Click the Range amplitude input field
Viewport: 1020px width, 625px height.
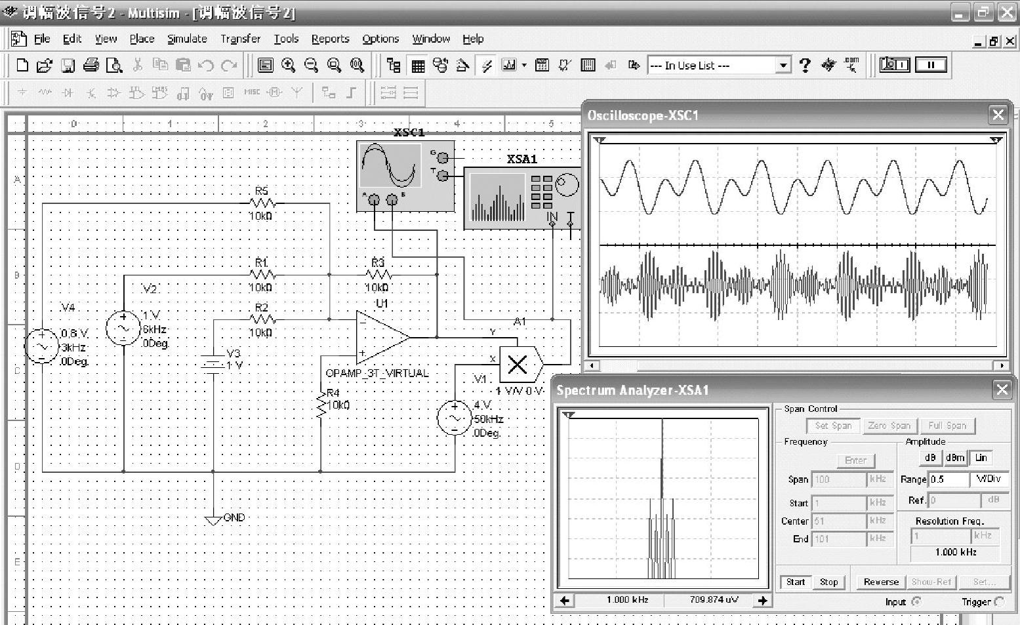click(x=949, y=479)
